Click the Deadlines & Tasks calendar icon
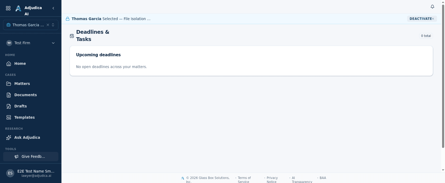This screenshot has height=183, width=445. click(72, 36)
